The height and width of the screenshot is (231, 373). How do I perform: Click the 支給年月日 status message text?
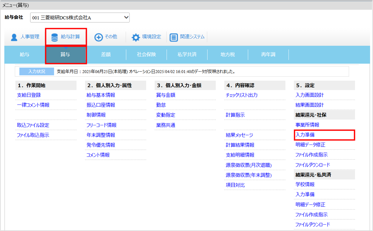146,72
